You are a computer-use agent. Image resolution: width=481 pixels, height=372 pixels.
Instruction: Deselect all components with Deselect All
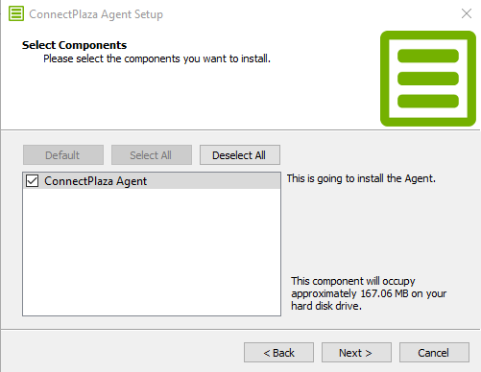pyautogui.click(x=240, y=155)
